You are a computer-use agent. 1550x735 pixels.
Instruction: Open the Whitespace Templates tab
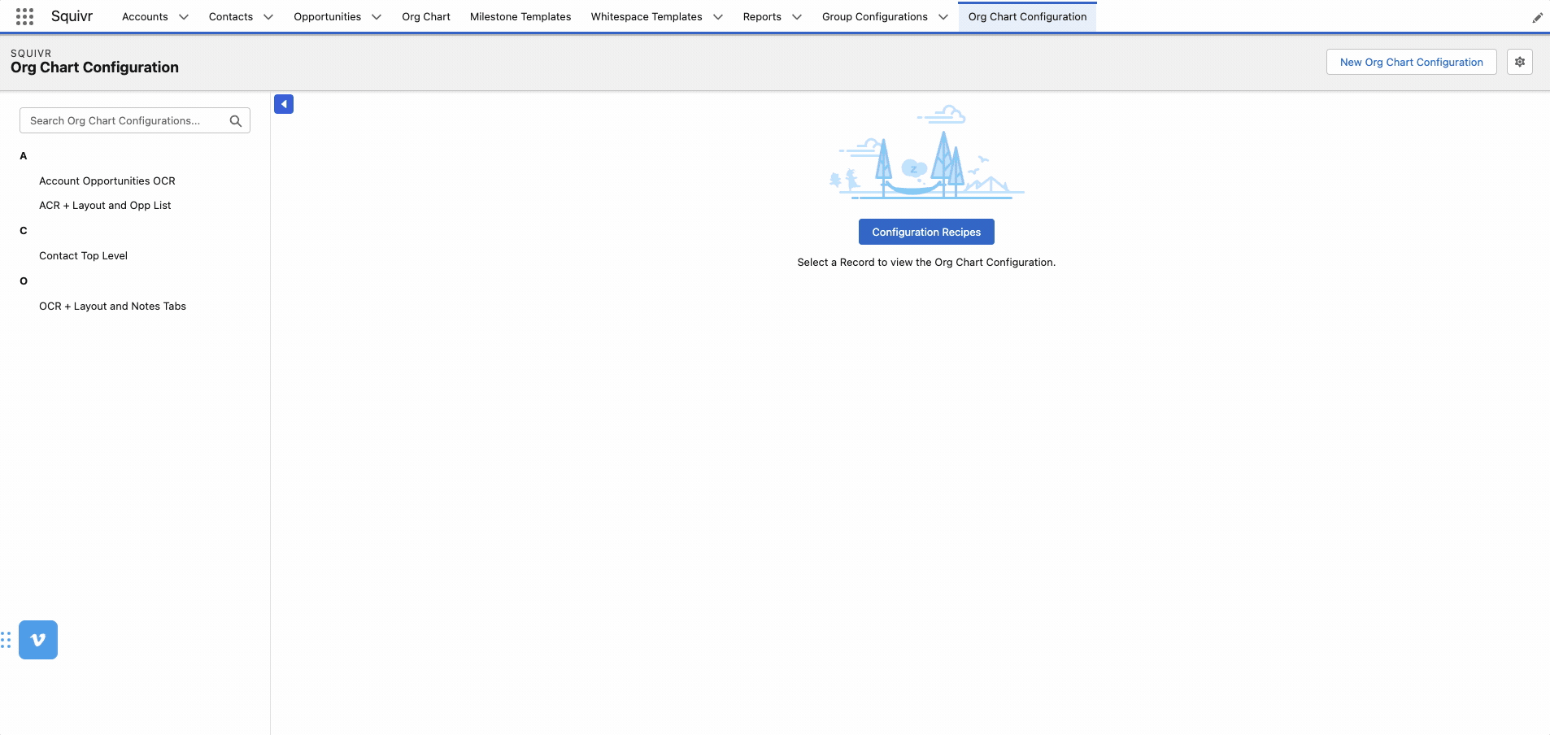click(x=647, y=17)
